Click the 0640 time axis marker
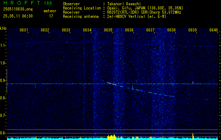This screenshot has height=140, width=221. [214, 30]
